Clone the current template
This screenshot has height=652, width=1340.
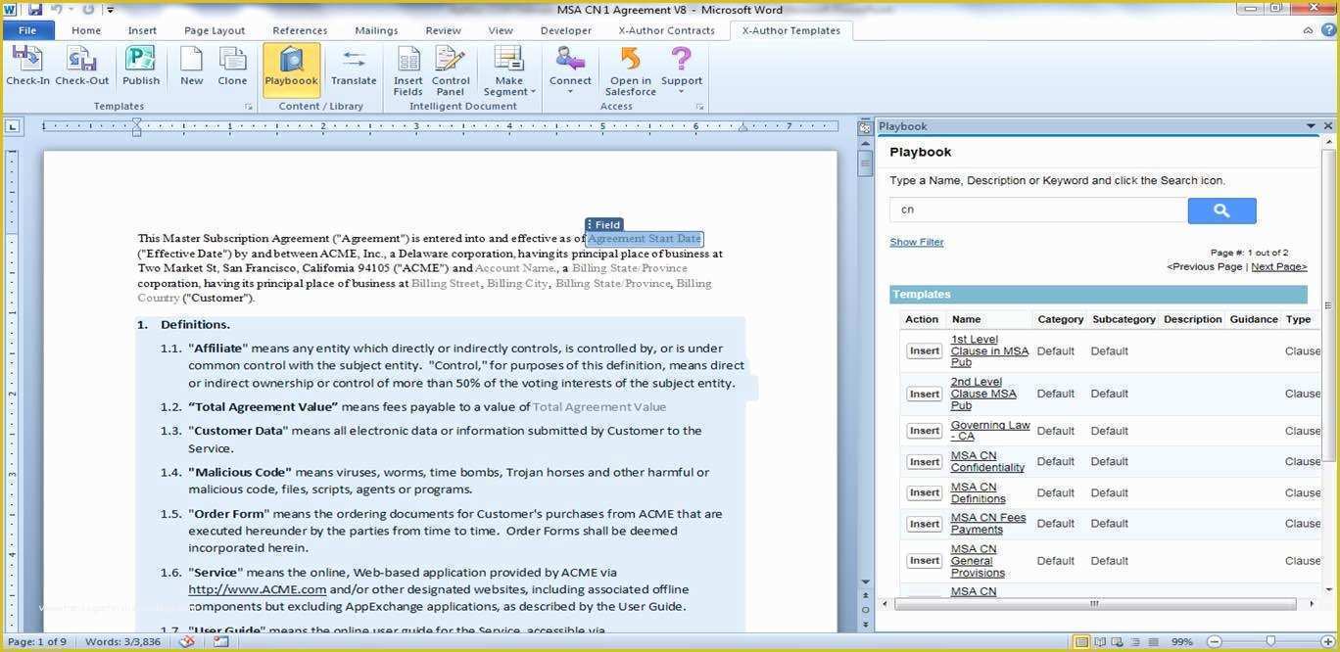click(x=232, y=67)
